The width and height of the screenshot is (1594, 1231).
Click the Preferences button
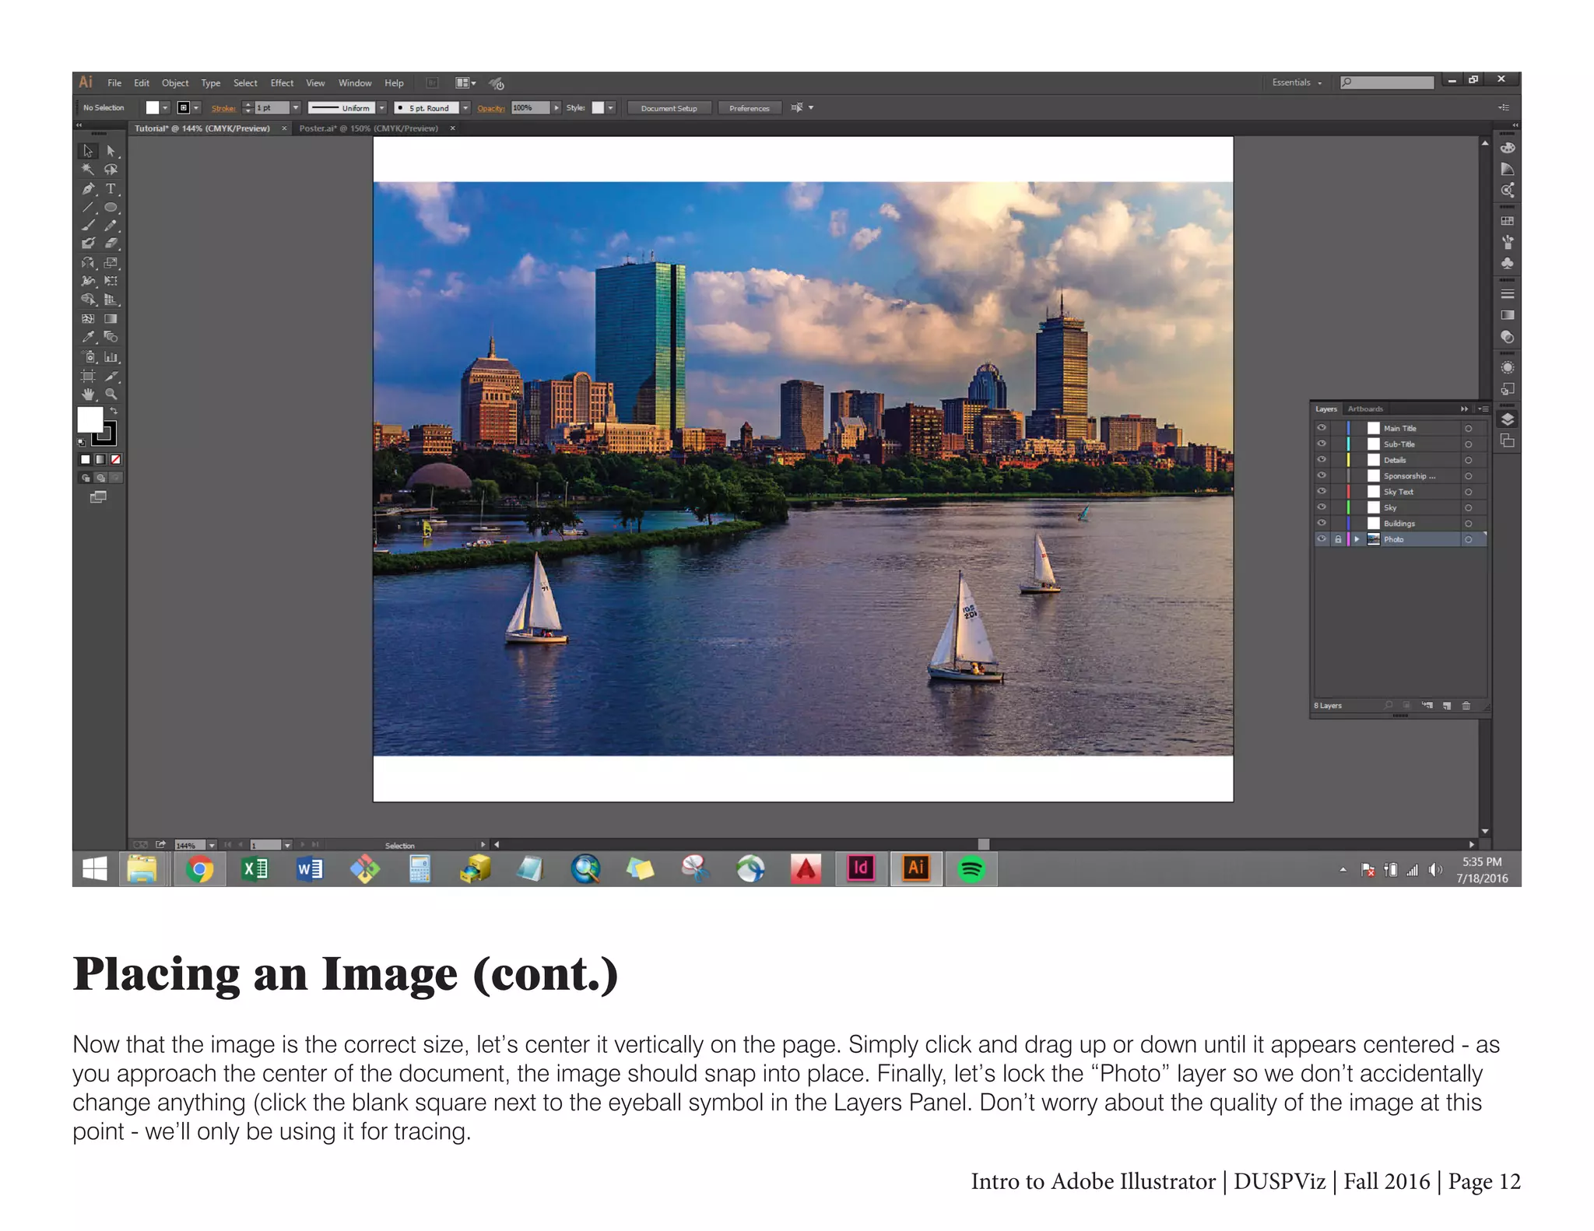click(749, 108)
